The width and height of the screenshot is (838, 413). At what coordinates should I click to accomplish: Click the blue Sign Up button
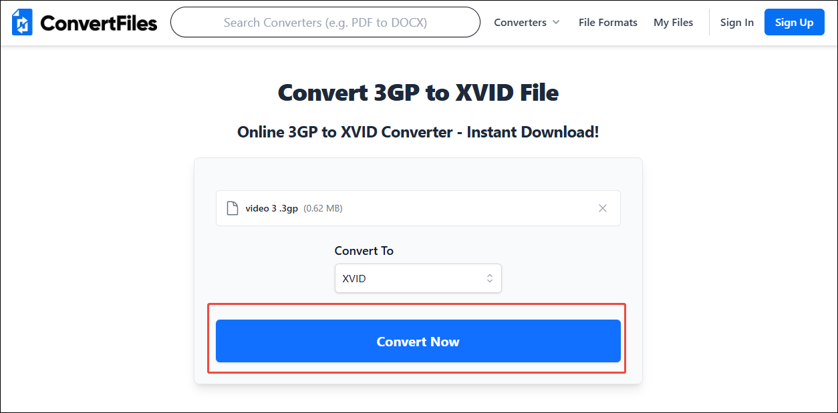click(x=794, y=23)
